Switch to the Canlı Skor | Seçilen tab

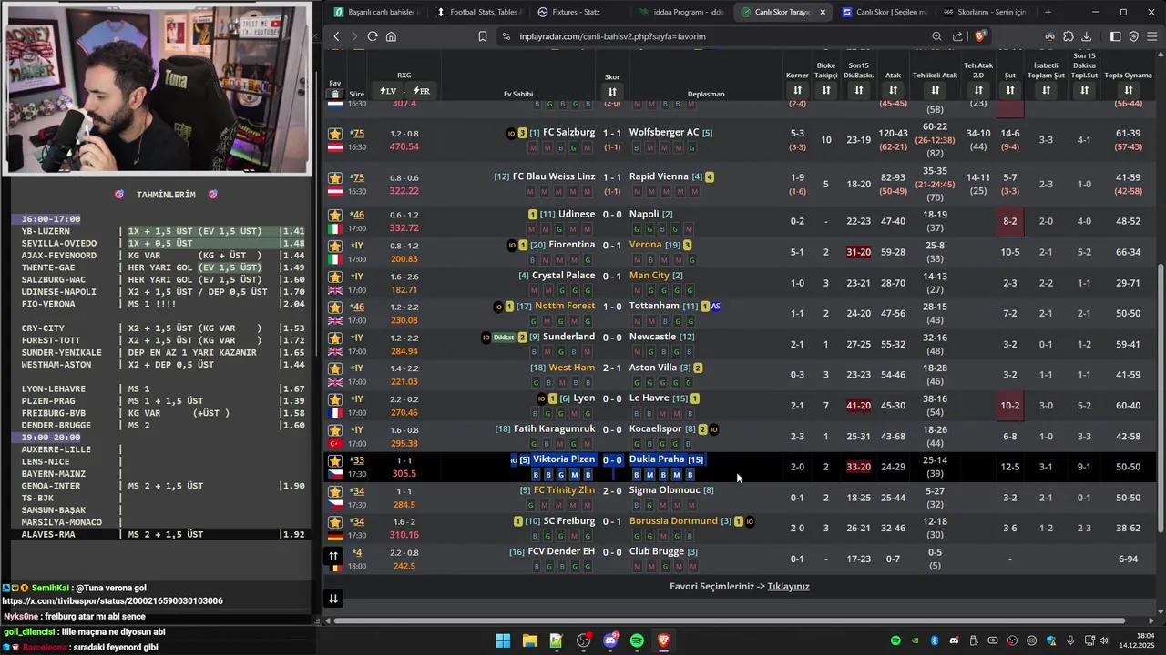click(884, 12)
